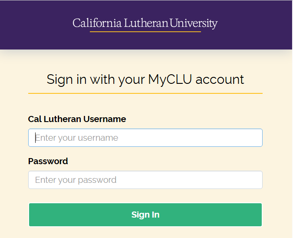
Task: Click the "Sign In" text on the button
Action: tap(145, 215)
